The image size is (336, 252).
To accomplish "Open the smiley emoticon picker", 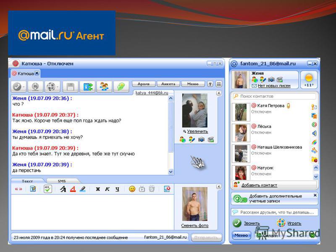I will [x=132, y=189].
